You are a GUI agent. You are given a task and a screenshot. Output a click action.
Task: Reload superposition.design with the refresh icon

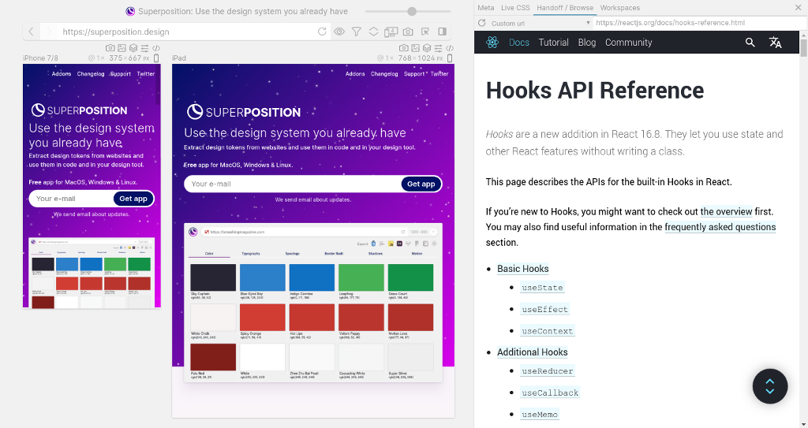click(322, 32)
